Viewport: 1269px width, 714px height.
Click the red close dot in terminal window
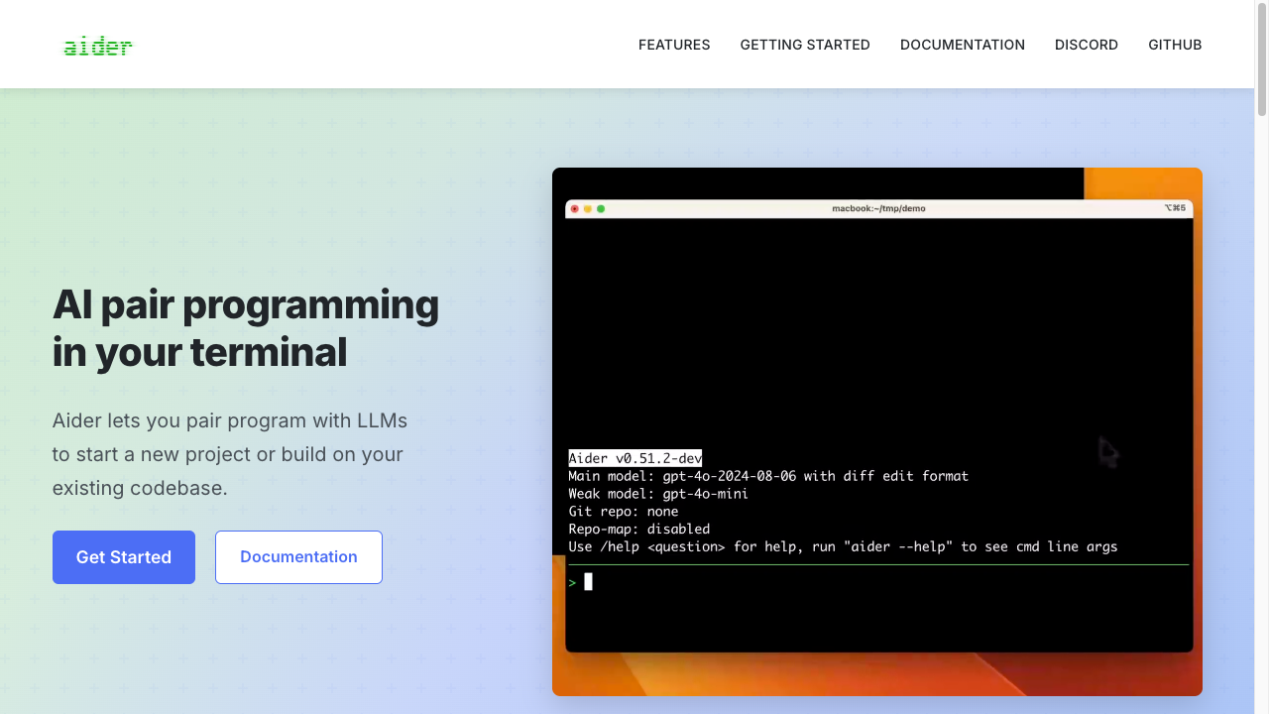click(575, 209)
